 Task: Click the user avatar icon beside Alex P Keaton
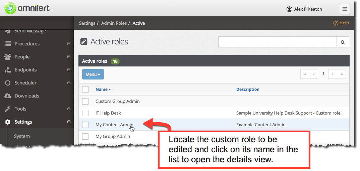[289, 9]
